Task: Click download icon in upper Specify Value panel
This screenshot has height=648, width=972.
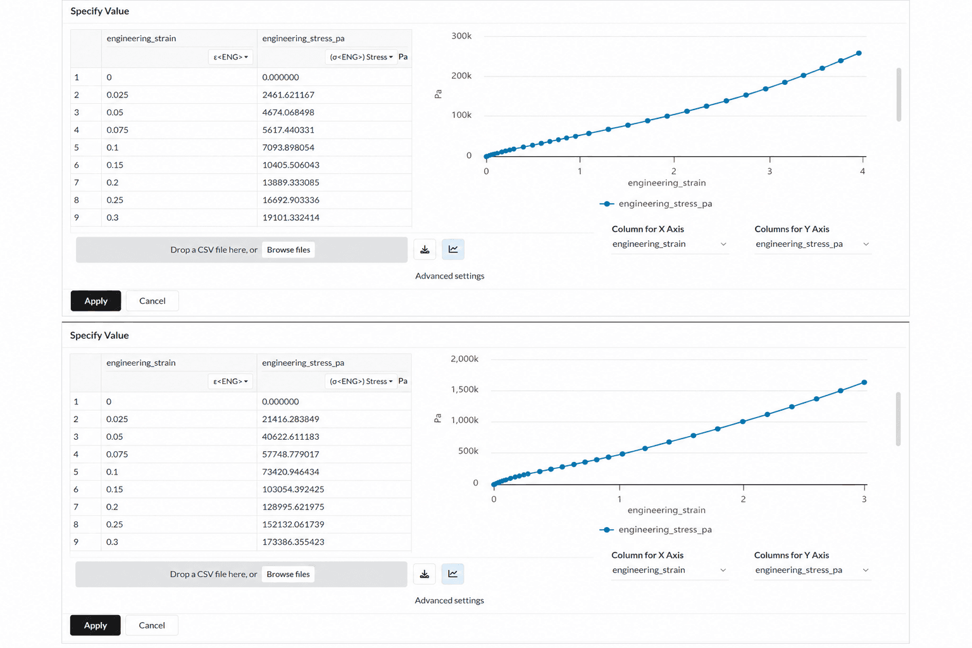Action: click(x=425, y=249)
